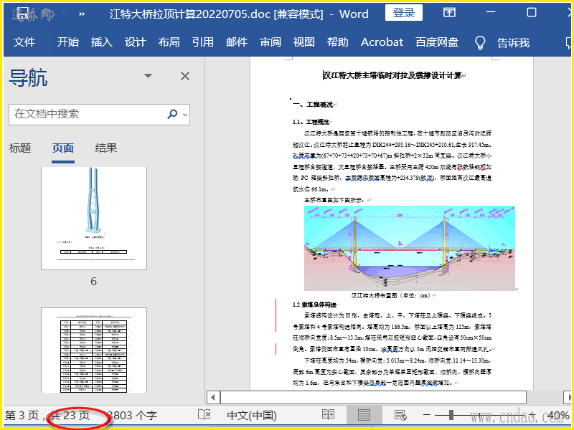Click the document title 汉江特大桥主塔临时对拉及横撑设计计算

click(x=392, y=75)
